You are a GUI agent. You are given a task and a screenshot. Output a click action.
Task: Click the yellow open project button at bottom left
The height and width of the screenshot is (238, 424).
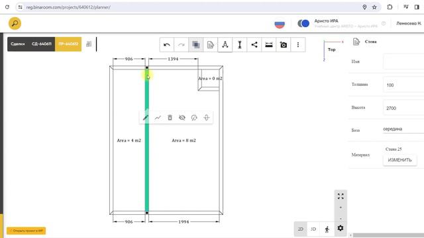tap(26, 231)
